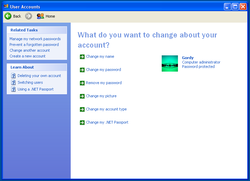The image size is (250, 181).
Task: Click the Learn About panel header
Action: [37, 67]
